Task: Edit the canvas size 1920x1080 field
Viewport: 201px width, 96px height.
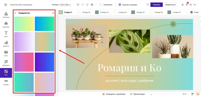Action: coord(65,5)
